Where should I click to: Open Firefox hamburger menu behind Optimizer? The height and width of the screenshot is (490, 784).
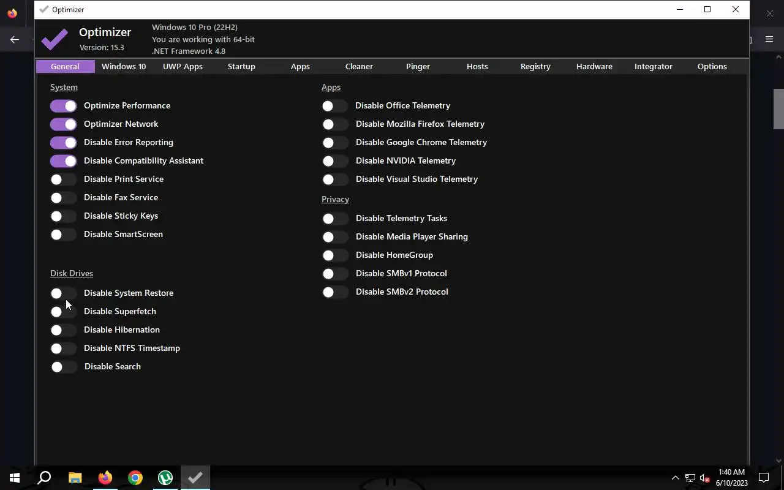[769, 40]
